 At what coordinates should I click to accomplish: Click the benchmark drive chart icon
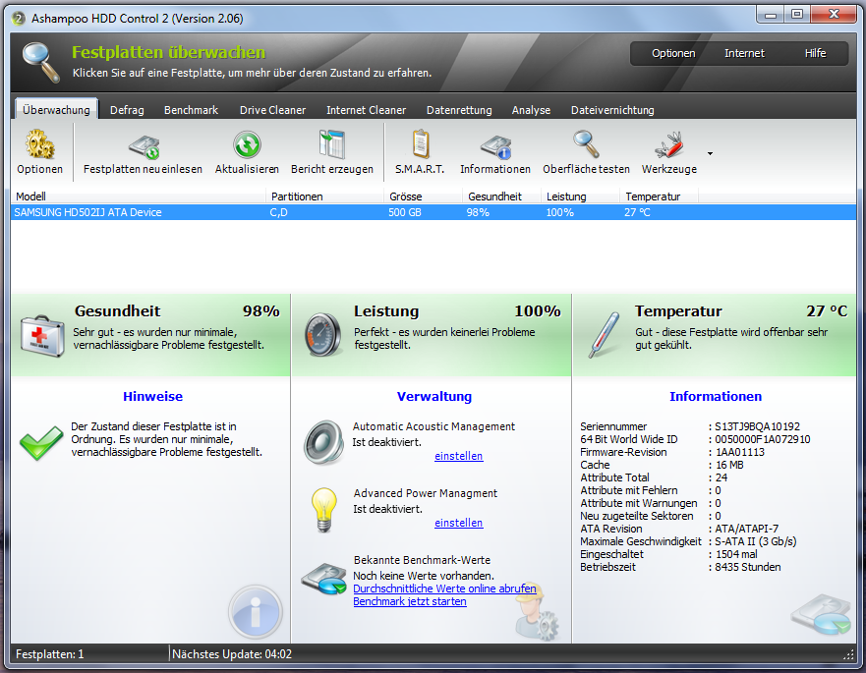[324, 578]
